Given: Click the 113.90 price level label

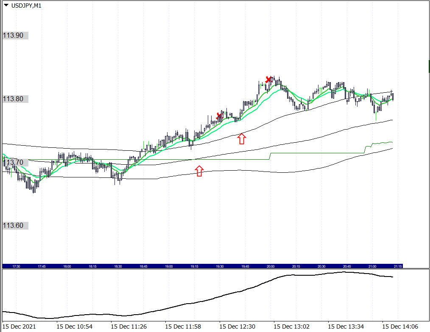Looking at the screenshot, I should click(x=13, y=36).
